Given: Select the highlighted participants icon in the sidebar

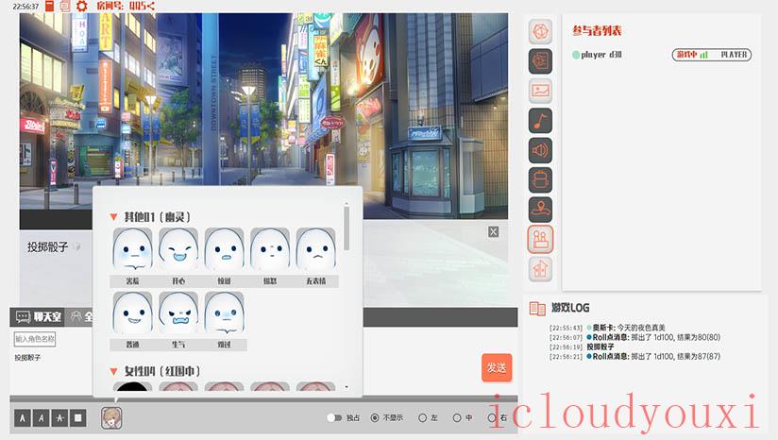Looking at the screenshot, I should pos(540,239).
